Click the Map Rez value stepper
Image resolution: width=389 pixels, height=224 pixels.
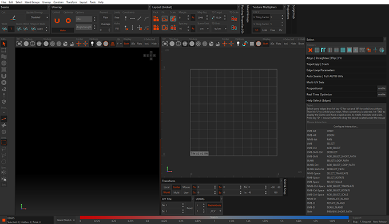coord(207,18)
